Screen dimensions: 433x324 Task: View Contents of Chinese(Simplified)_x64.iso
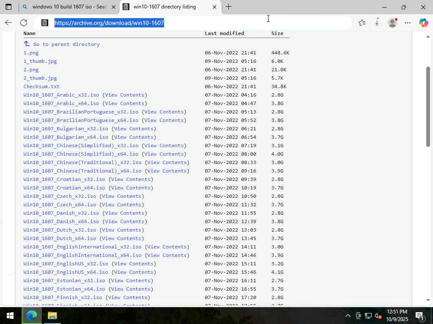point(164,154)
